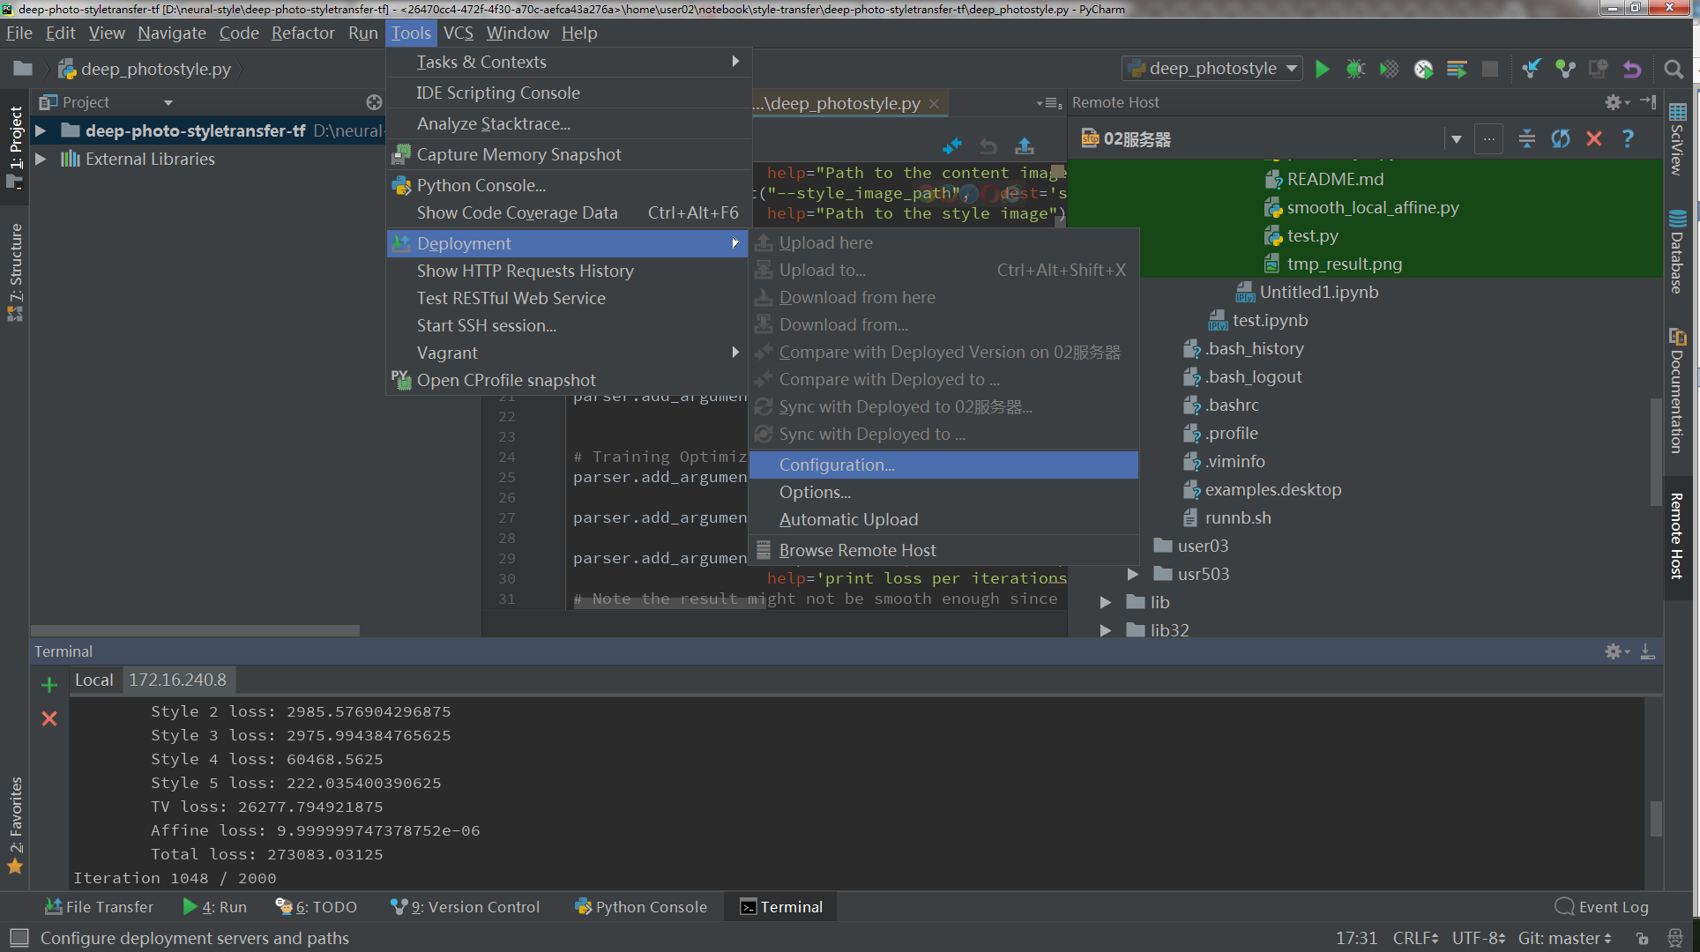1700x952 pixels.
Task: Toggle Automatic Upload in Deployment submenu
Action: pyautogui.click(x=848, y=519)
